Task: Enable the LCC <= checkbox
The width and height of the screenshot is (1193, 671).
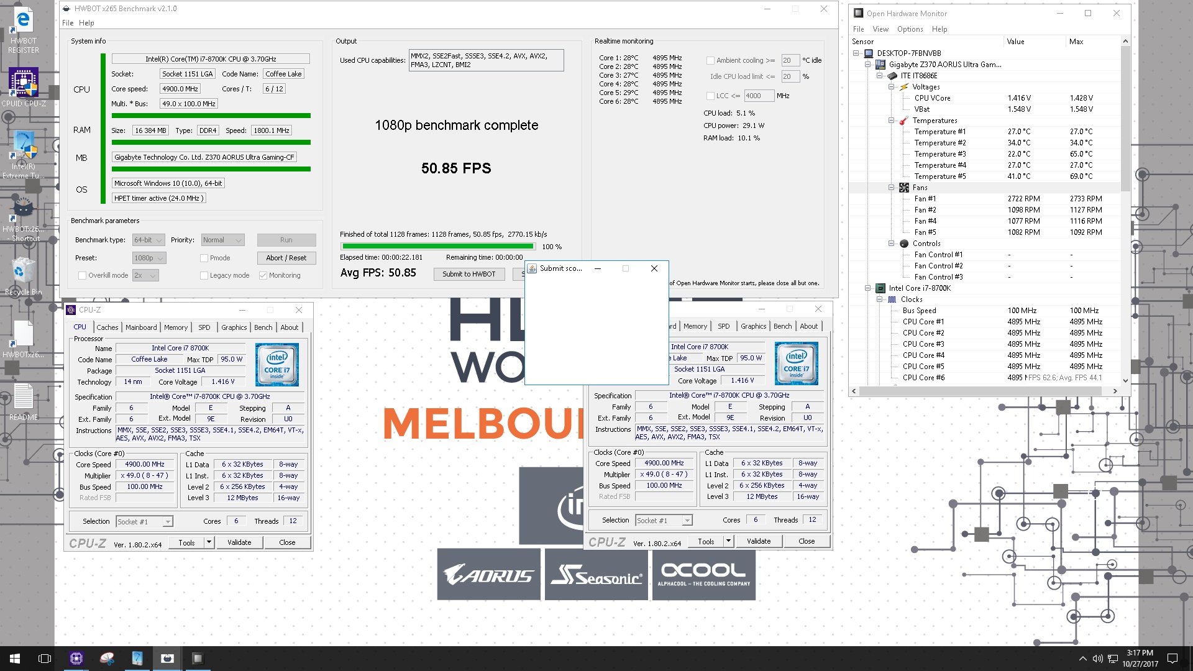Action: [710, 96]
